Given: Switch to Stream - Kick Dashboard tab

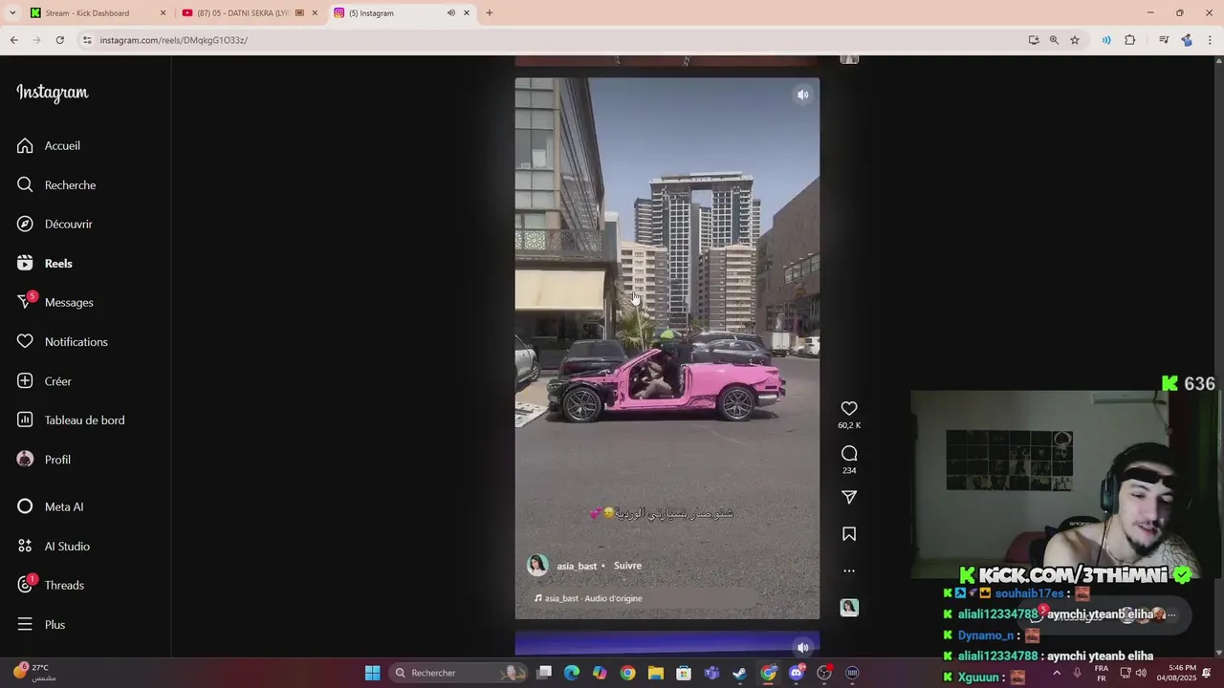Looking at the screenshot, I should pyautogui.click(x=87, y=13).
